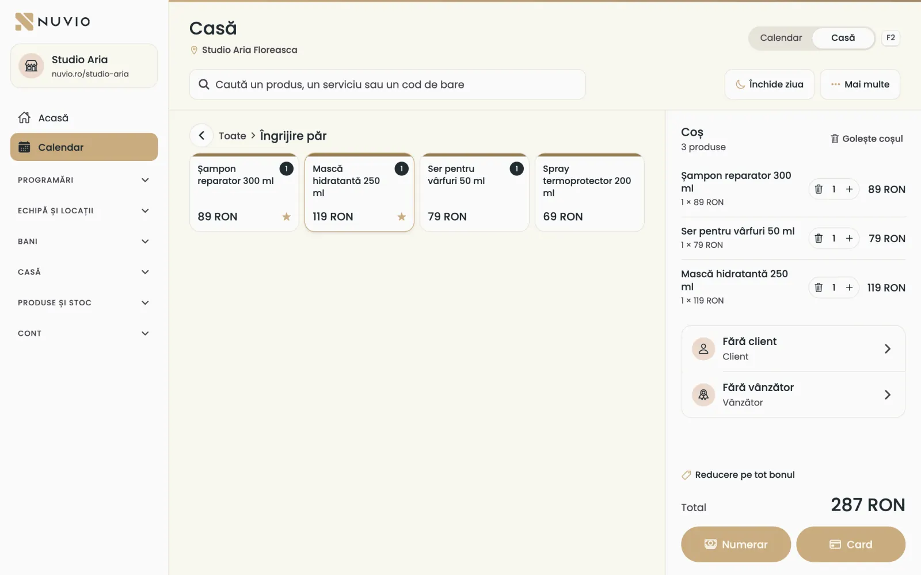Delete Mască hidratantă from cart trash icon

(819, 287)
